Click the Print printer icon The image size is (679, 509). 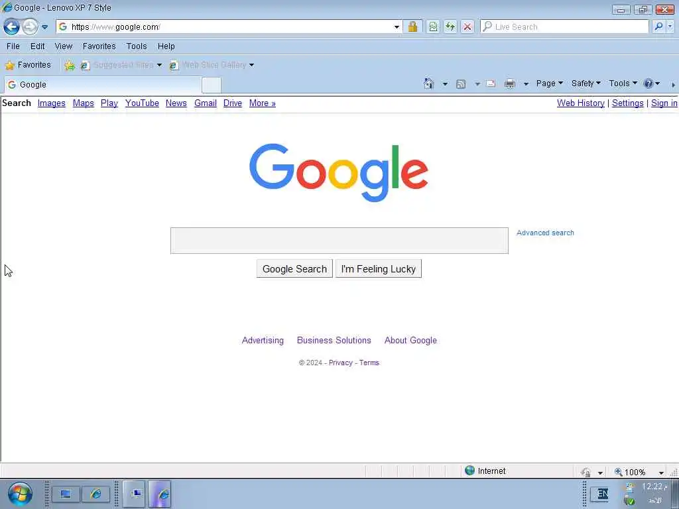click(510, 84)
